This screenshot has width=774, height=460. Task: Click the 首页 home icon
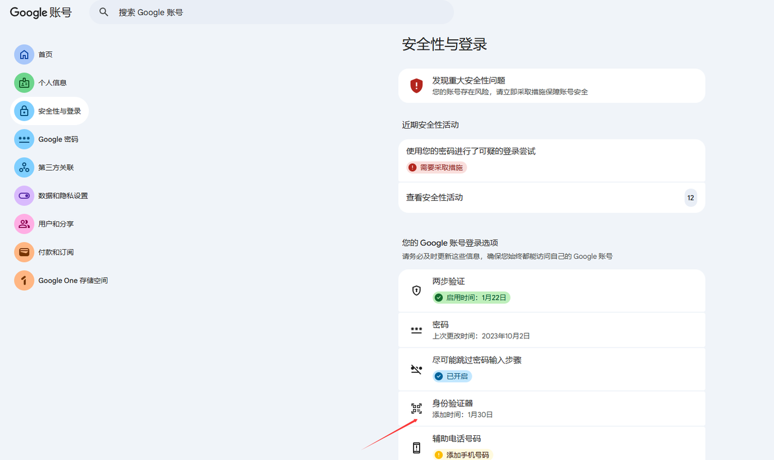click(24, 54)
